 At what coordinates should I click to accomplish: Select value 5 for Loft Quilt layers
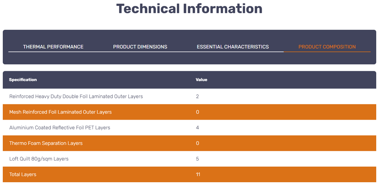(197, 159)
